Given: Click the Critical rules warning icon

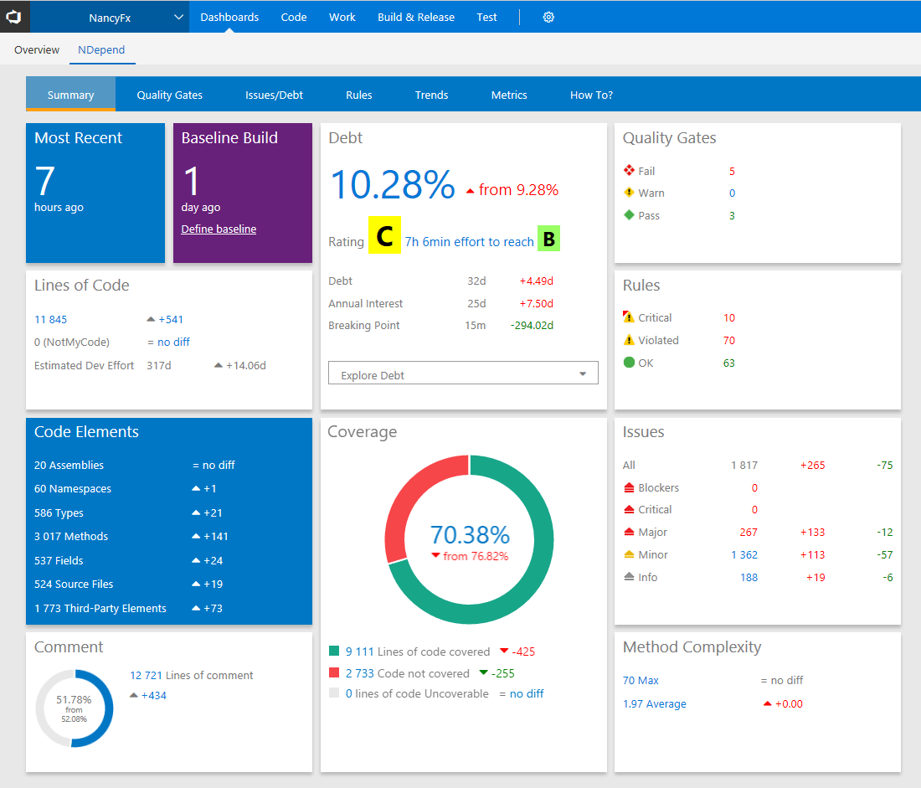Looking at the screenshot, I should pyautogui.click(x=630, y=317).
